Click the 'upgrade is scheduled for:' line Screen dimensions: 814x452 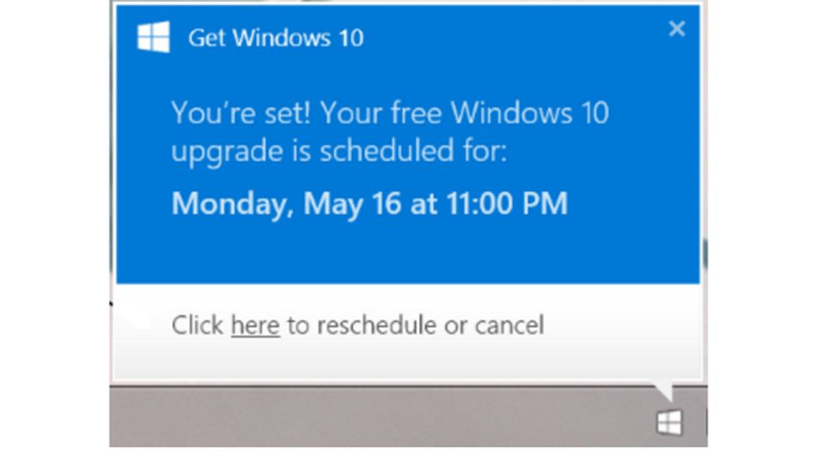(339, 152)
